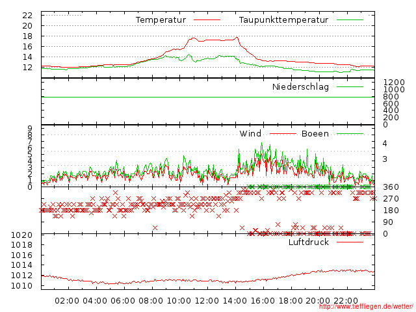416x312 pixels.
Task: Click the red Wind legend line
Action: pos(283,134)
